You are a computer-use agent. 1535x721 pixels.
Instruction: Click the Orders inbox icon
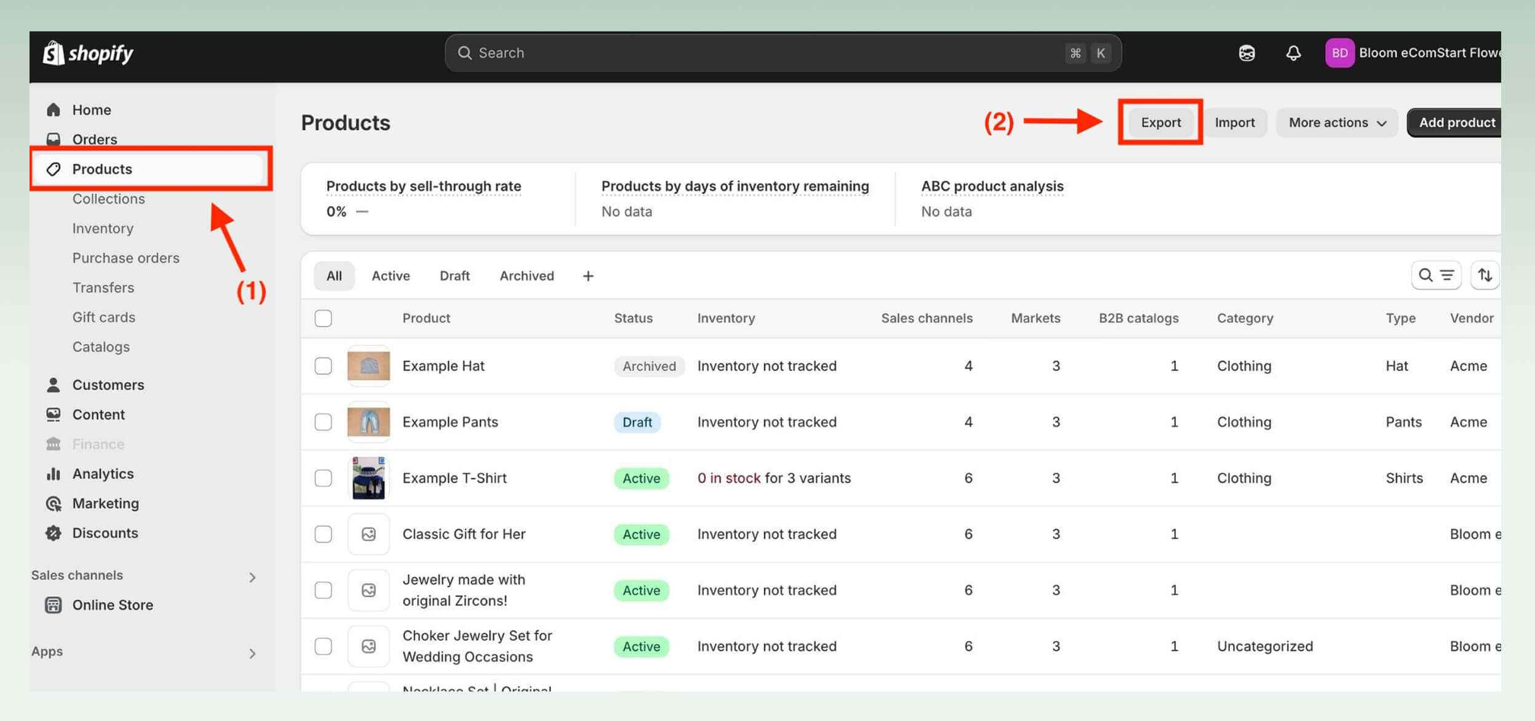point(54,139)
